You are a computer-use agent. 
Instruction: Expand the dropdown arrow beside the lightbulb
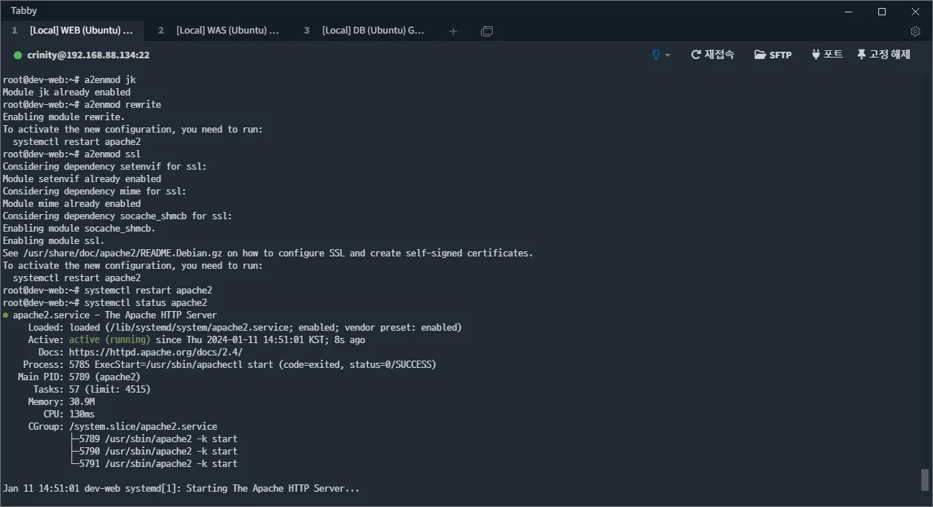point(668,55)
